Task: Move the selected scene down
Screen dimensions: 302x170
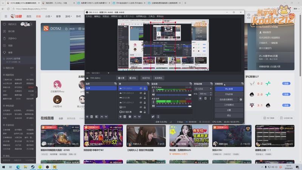Action: (106, 117)
